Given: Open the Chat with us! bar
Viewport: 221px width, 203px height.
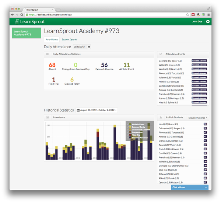Looking at the screenshot, I should [x=190, y=187].
